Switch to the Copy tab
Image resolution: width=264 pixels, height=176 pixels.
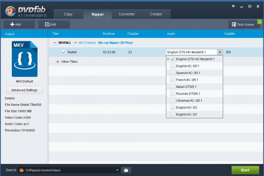[68, 14]
